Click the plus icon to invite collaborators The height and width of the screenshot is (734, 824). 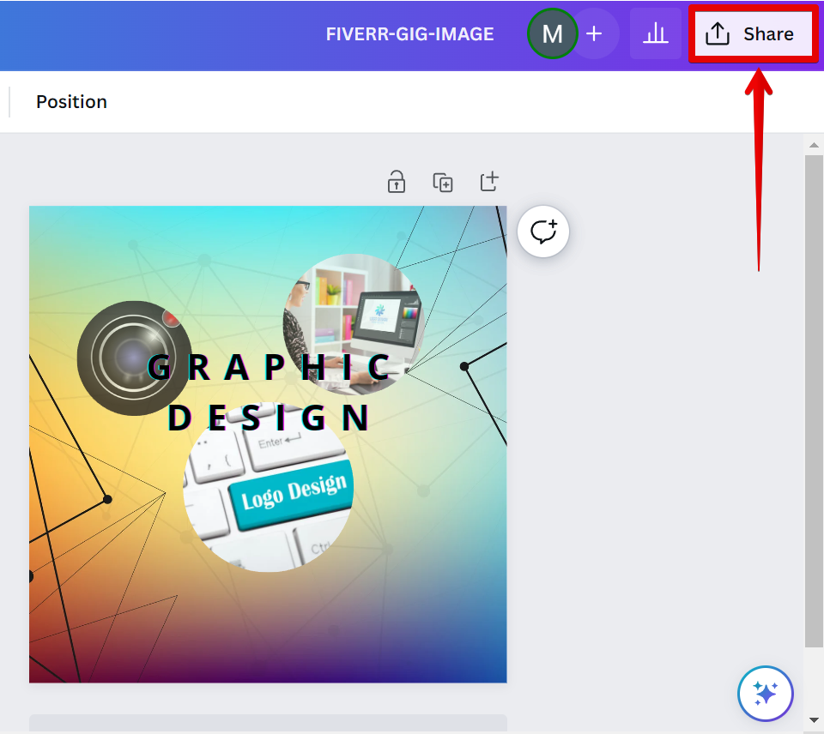pos(594,33)
